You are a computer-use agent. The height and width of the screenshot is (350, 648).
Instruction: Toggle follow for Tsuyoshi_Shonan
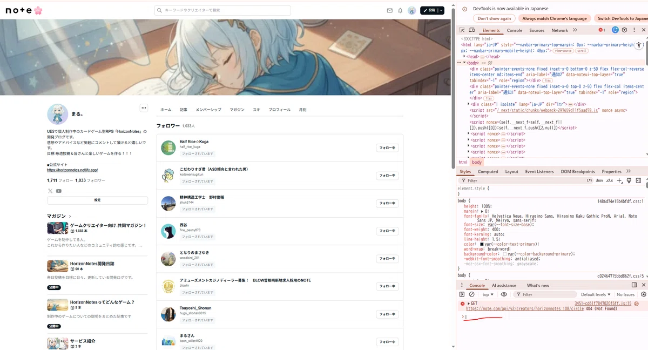[387, 314]
